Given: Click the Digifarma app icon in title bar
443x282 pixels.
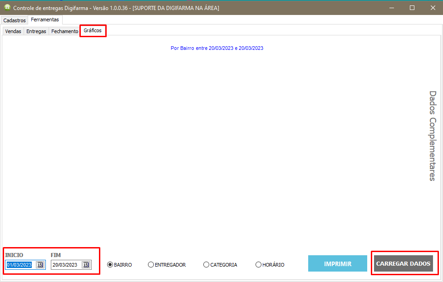Looking at the screenshot, I should click(x=7, y=8).
